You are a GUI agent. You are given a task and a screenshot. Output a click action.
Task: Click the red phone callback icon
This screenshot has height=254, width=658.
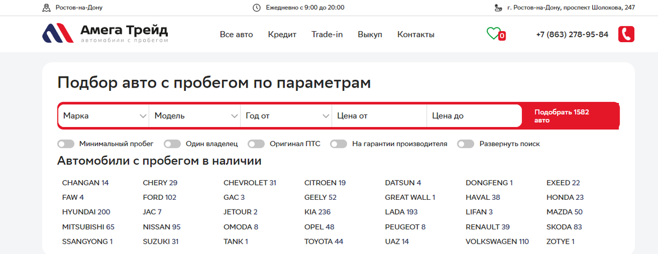point(626,34)
